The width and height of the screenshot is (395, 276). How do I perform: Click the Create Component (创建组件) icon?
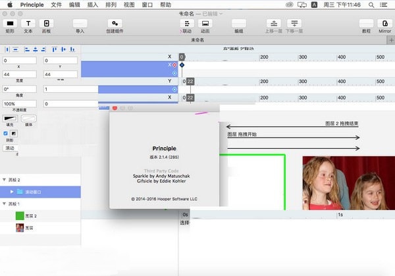point(114,23)
